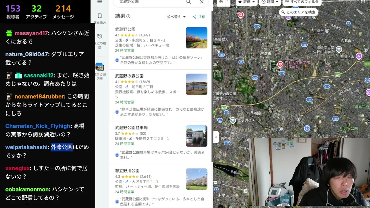This screenshot has height=208, width=370.
Task: Click the red pin near top-left of map
Action: click(x=240, y=15)
